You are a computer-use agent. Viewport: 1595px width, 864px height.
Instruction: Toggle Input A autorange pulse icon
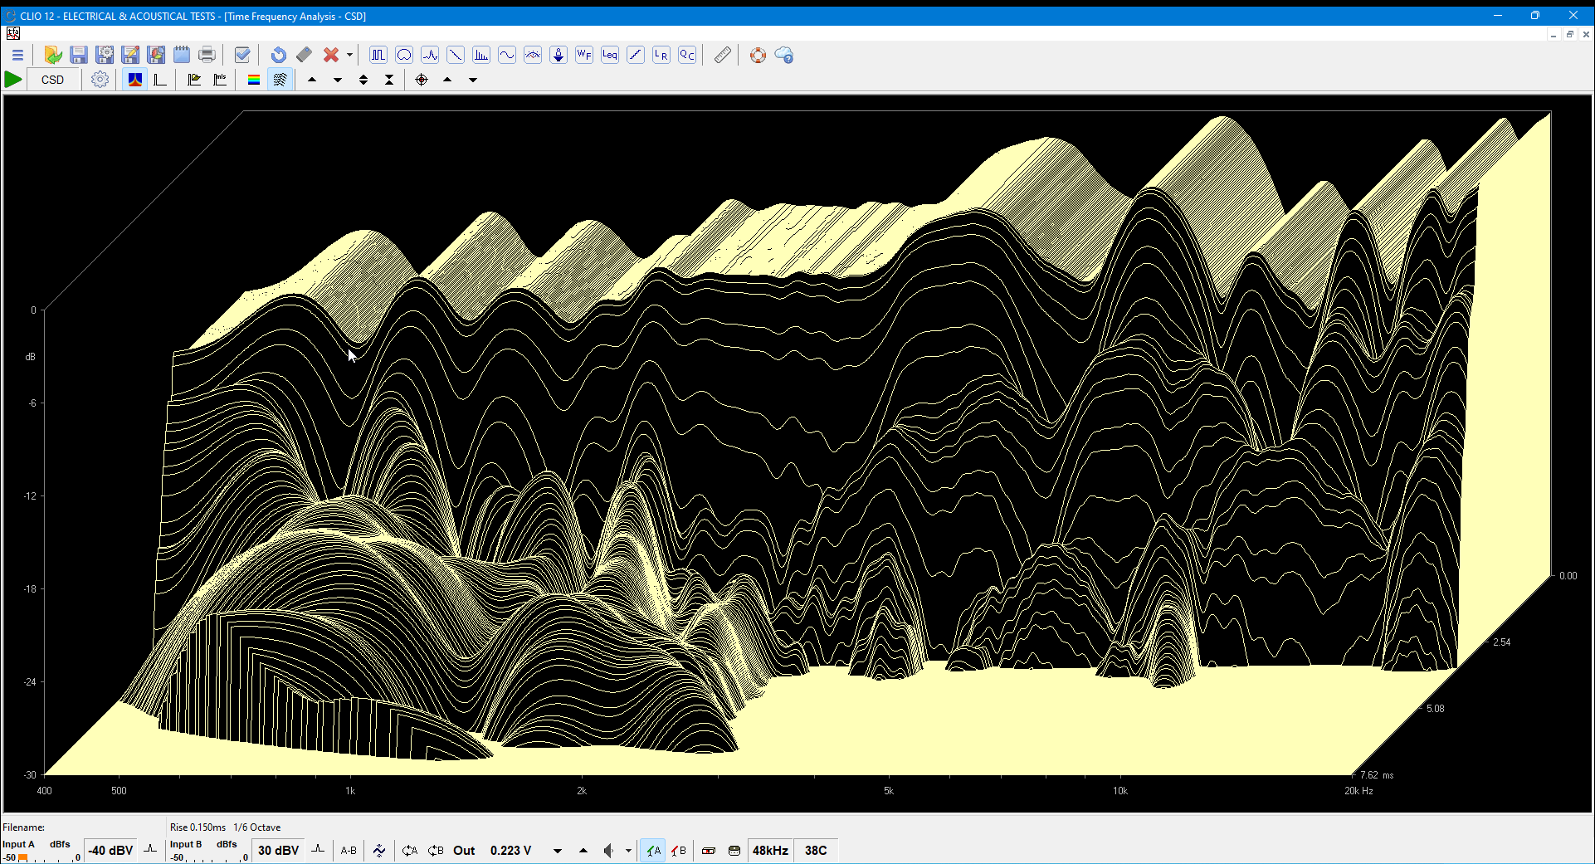pos(150,850)
